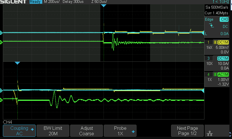Click the channel 1 number badge
Image resolution: width=232 pixels, height=139 pixels.
[x=208, y=42]
